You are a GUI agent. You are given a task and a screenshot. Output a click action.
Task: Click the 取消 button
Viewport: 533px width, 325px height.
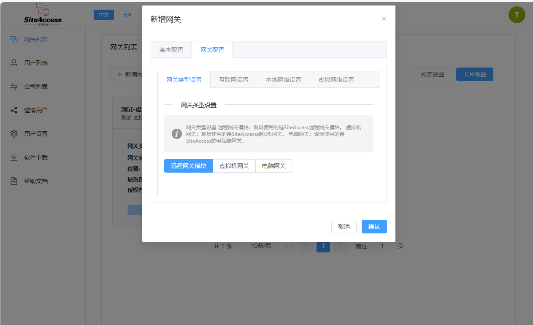(x=344, y=227)
